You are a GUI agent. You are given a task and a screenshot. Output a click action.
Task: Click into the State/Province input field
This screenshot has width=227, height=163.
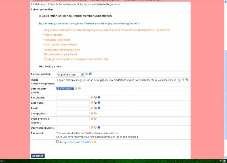pos(73,119)
